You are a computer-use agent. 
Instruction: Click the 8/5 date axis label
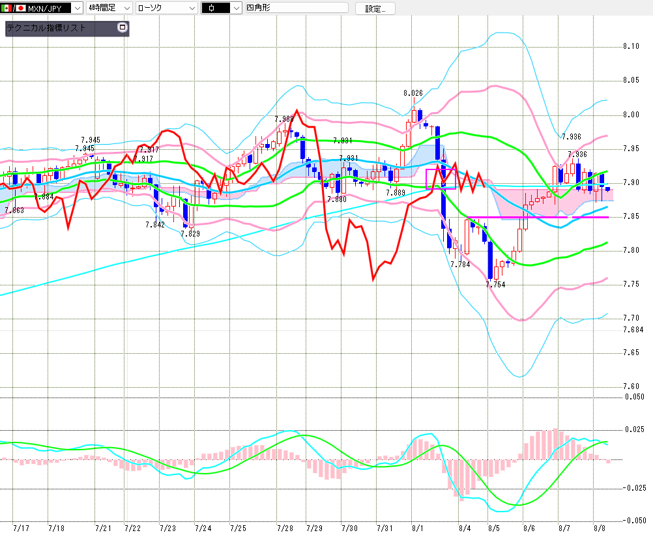coord(493,528)
